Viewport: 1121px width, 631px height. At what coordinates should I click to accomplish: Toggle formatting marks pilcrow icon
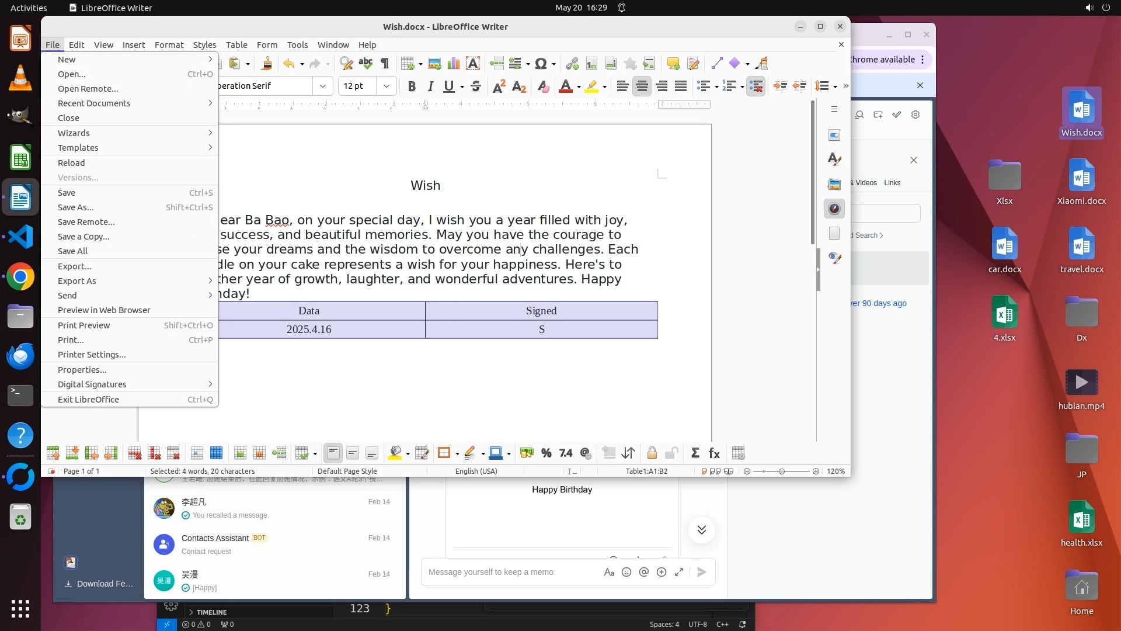point(385,64)
